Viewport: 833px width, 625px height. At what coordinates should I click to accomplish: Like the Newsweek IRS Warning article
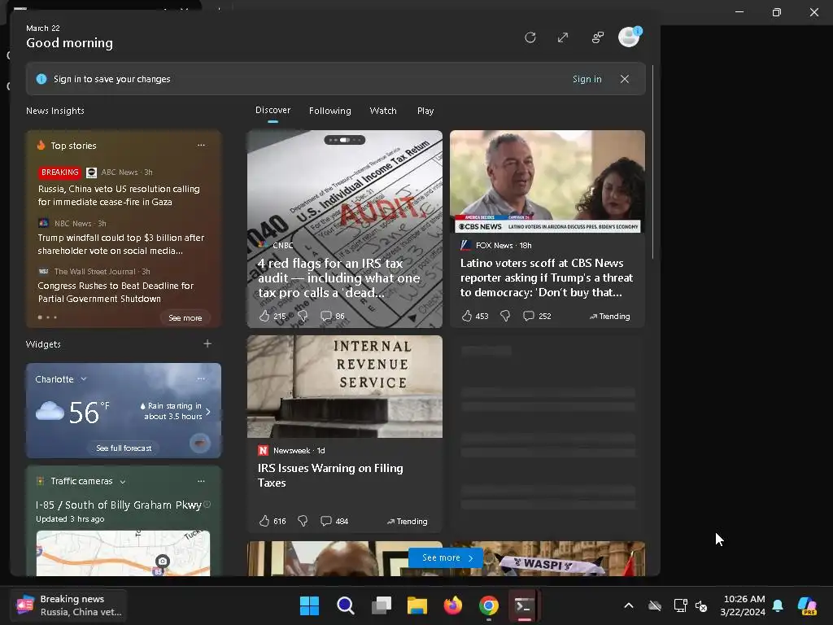click(264, 522)
